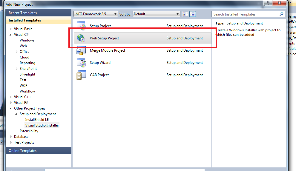Select the Visual Basic tree label
This screenshot has width=296, height=171.
[x=23, y=29]
